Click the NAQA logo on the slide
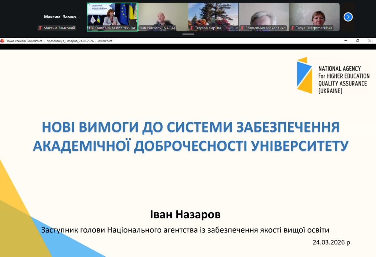376x257 pixels. point(333,75)
